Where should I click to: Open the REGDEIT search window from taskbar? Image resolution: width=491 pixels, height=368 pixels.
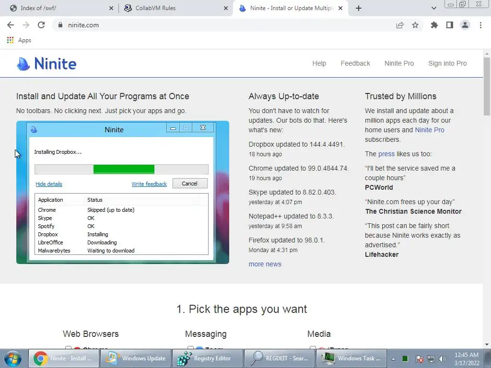click(x=280, y=358)
